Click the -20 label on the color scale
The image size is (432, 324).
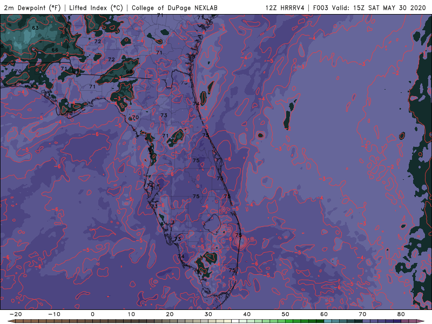tap(16, 314)
